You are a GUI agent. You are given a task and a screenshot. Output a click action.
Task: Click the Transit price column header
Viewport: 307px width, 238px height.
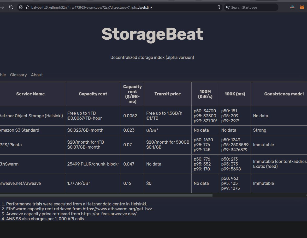click(x=168, y=94)
